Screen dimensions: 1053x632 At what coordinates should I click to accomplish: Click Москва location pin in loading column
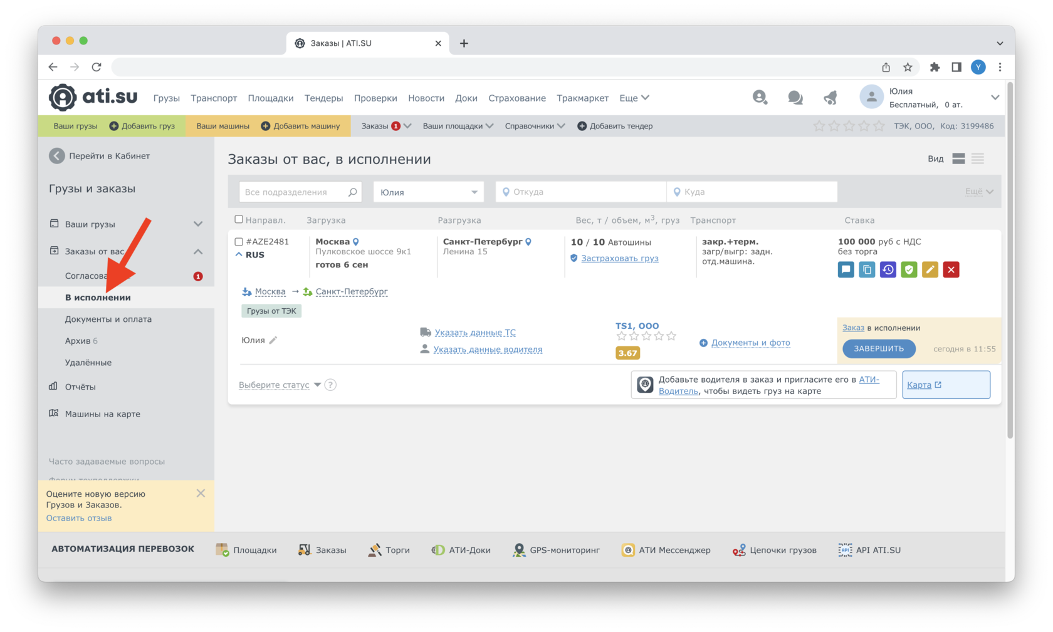click(x=356, y=242)
